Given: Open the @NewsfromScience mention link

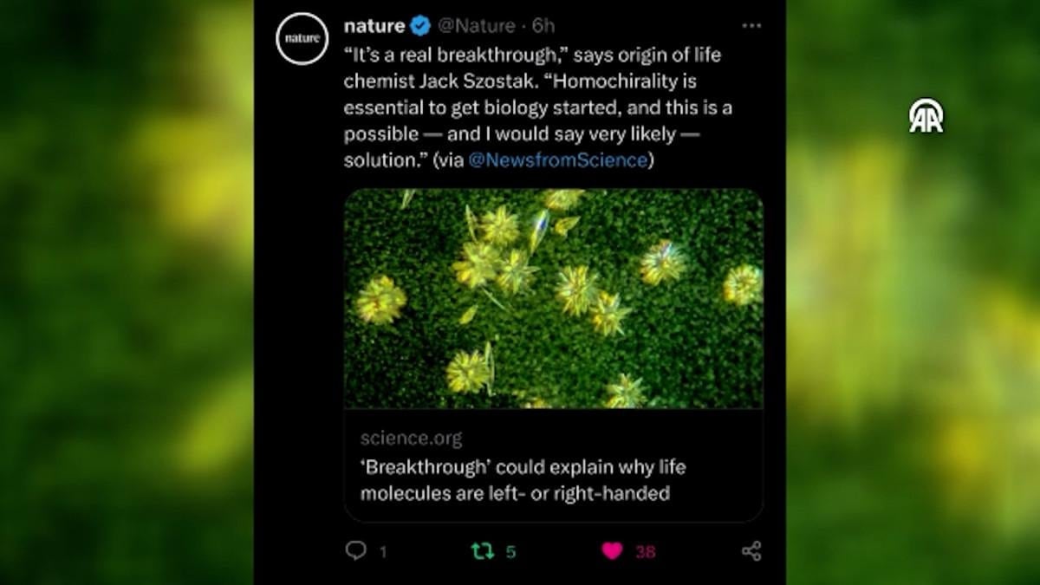Looking at the screenshot, I should click(x=558, y=160).
